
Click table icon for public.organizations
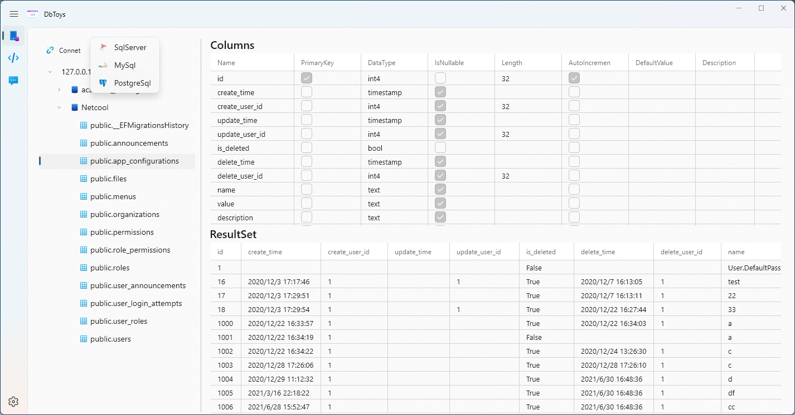click(84, 214)
